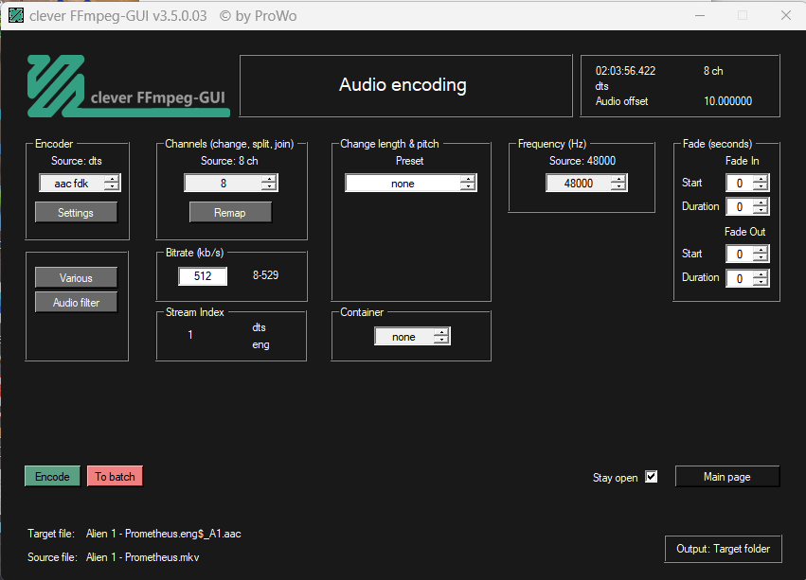Click the stream language eng

pyautogui.click(x=260, y=344)
